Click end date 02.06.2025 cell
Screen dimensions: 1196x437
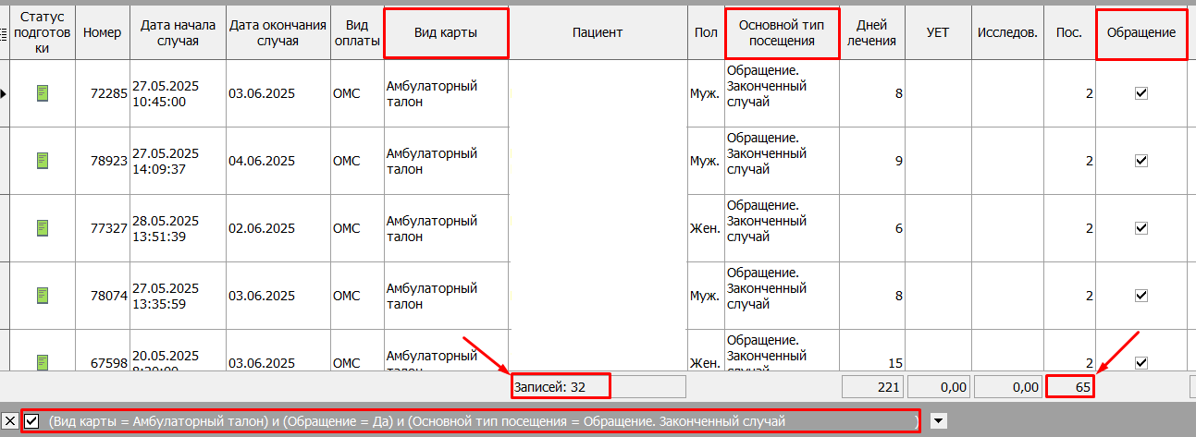pos(277,228)
